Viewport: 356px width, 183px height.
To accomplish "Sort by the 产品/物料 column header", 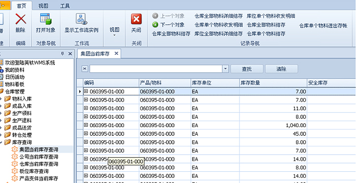I will pos(165,83).
